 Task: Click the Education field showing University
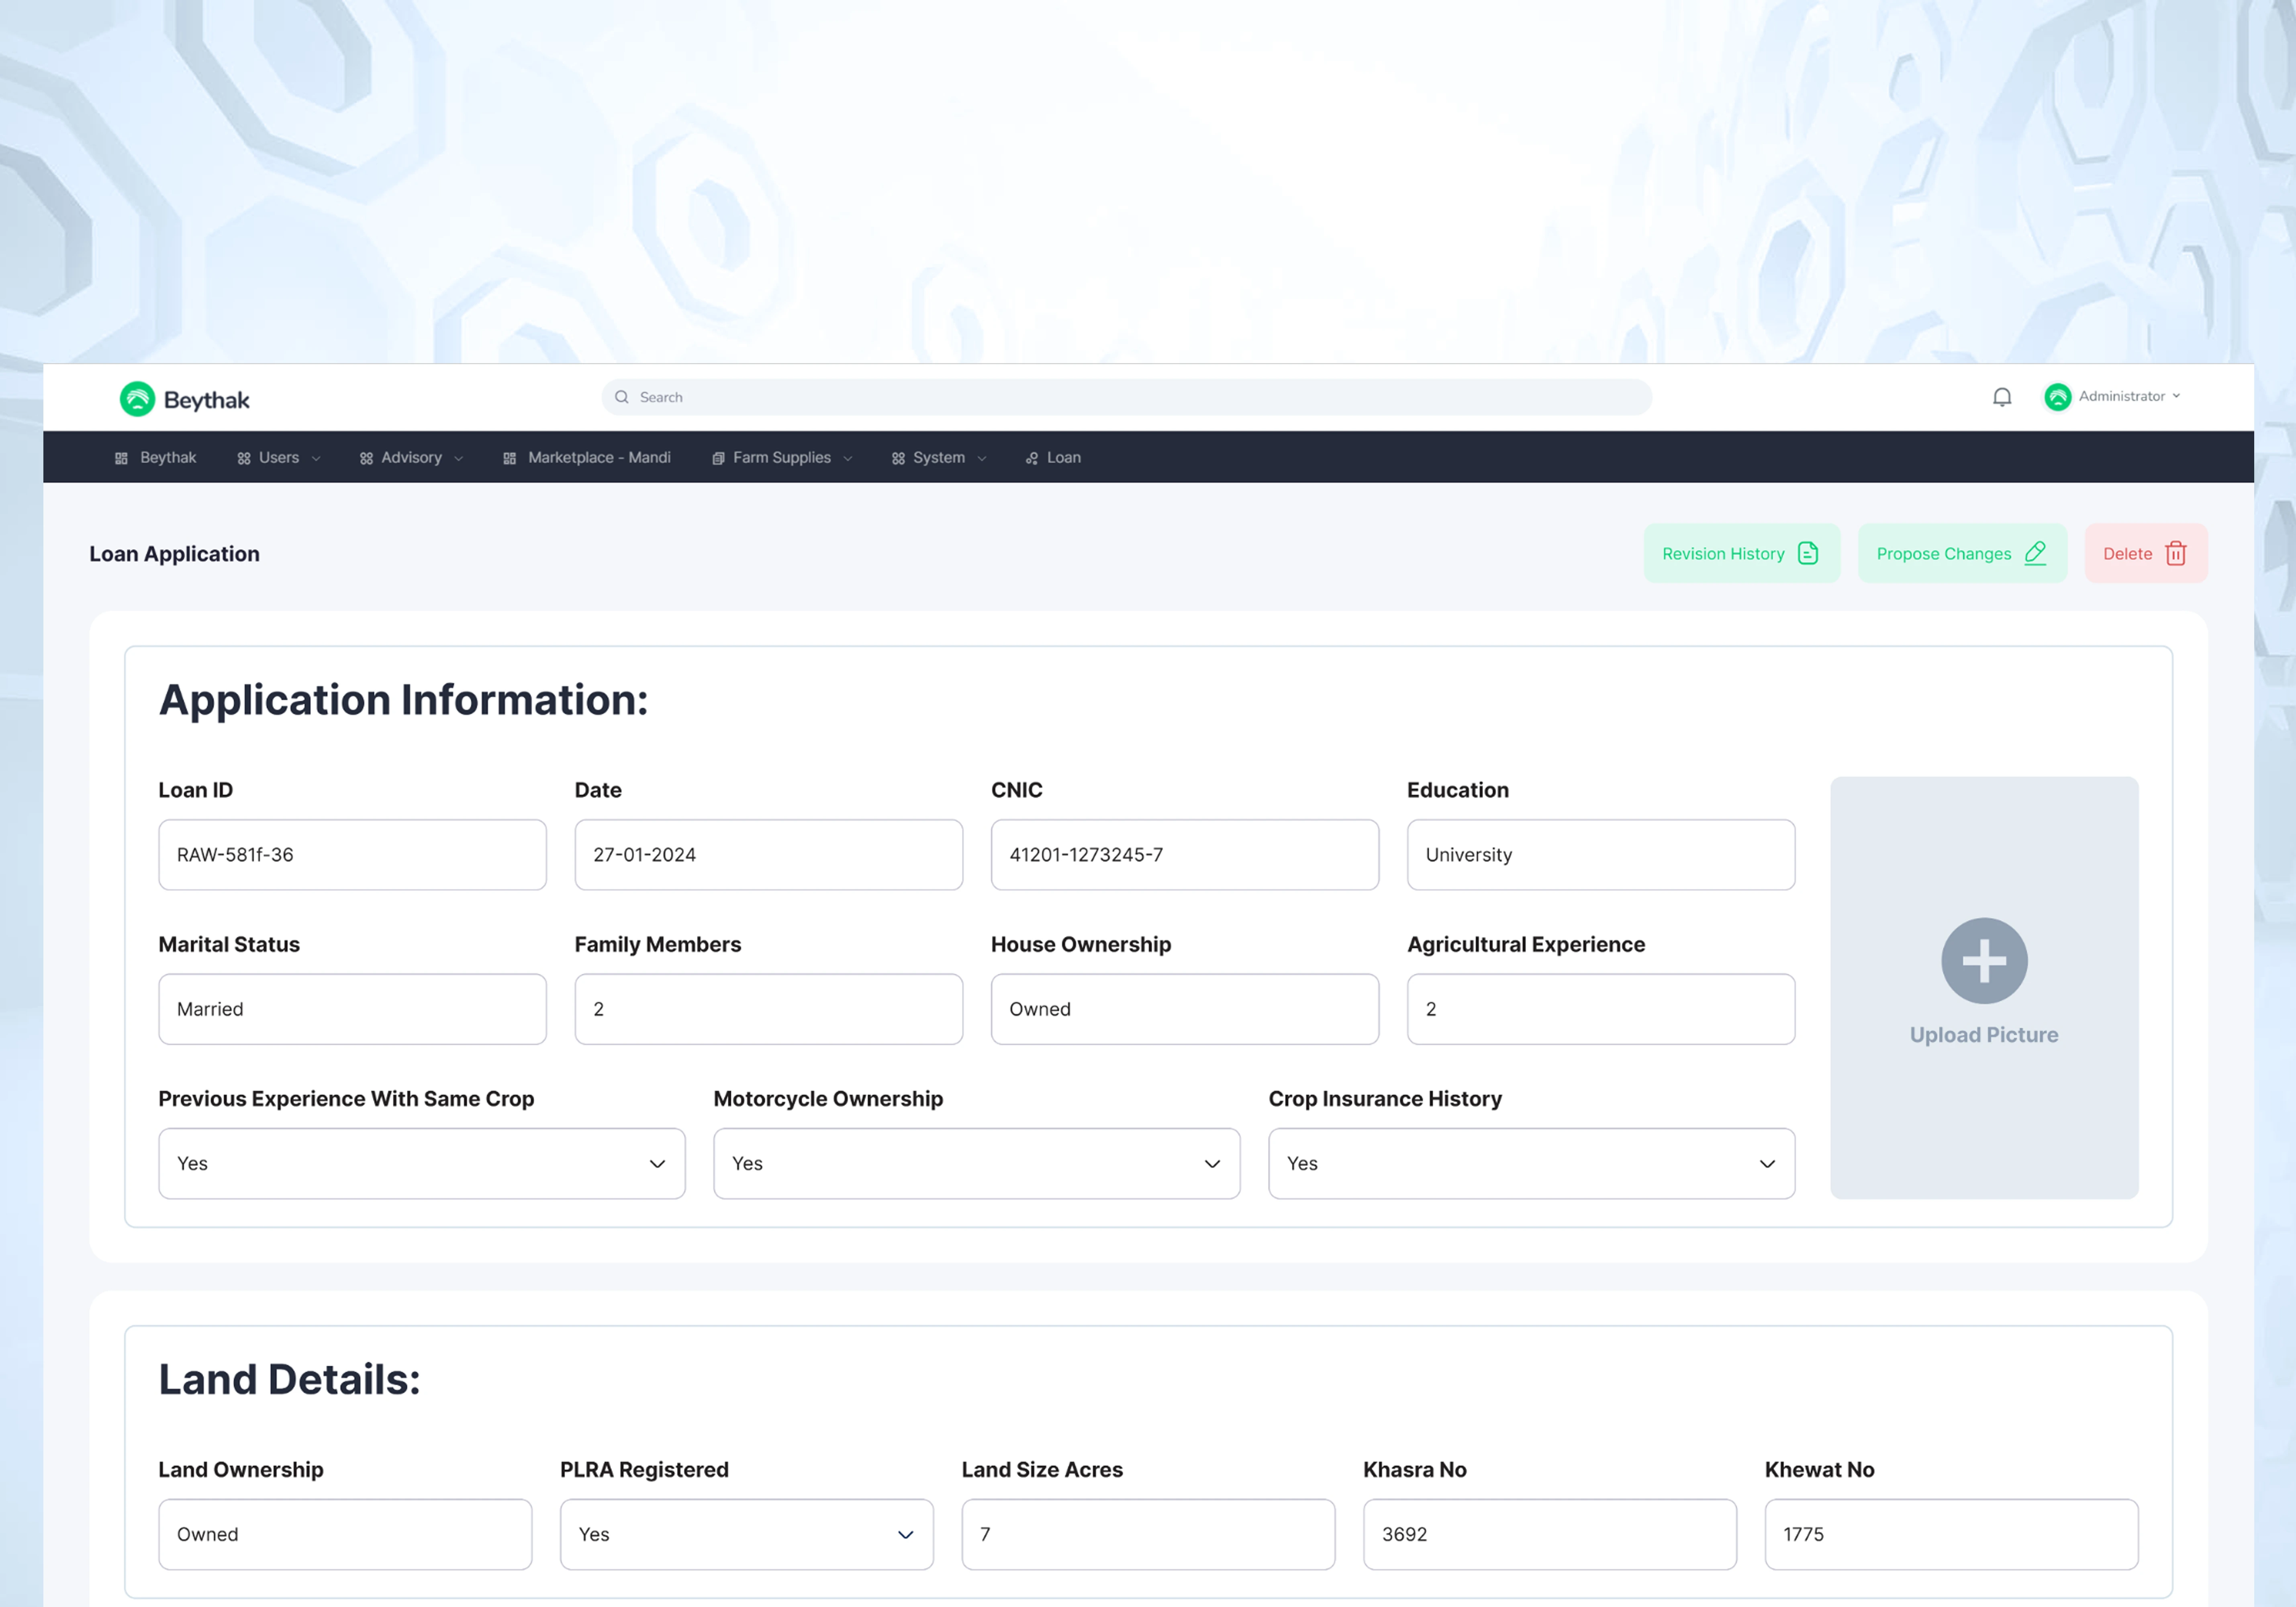[1601, 855]
